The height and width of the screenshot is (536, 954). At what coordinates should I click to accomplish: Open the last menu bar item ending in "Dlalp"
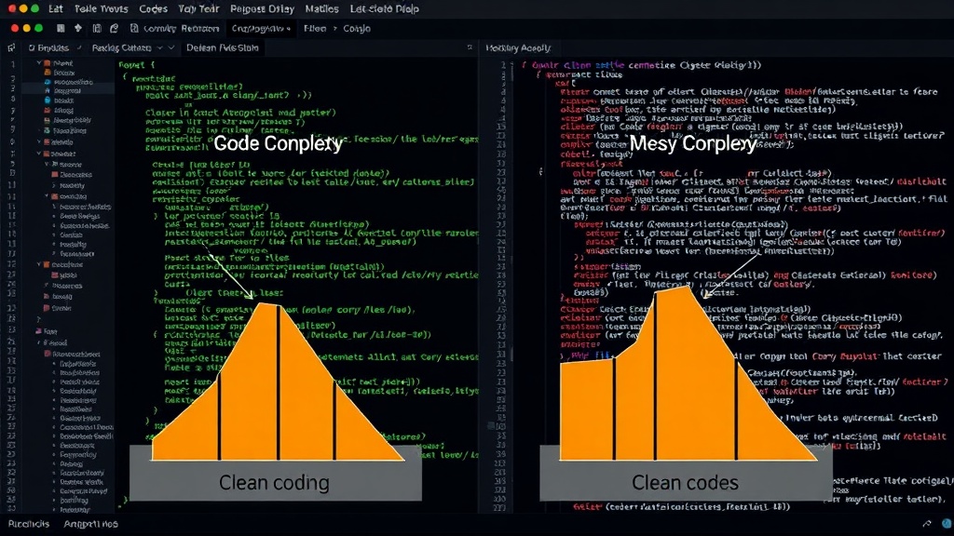385,9
